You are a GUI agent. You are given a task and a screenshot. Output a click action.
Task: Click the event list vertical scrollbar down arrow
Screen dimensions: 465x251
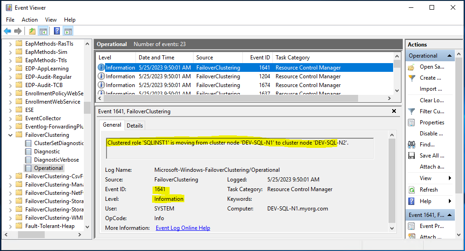click(x=397, y=91)
